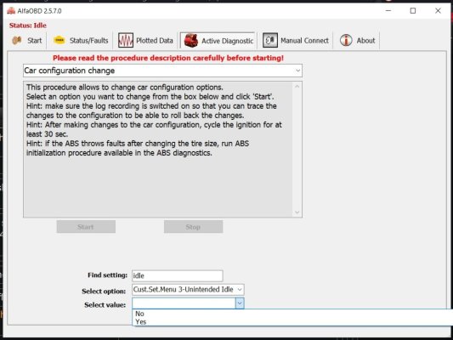Click the AlfaOBD app icon in title bar
The height and width of the screenshot is (340, 453).
pos(11,11)
